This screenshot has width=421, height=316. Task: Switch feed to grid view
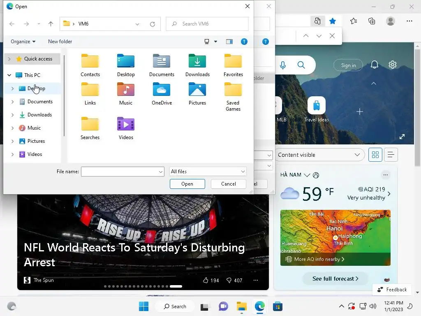click(375, 155)
